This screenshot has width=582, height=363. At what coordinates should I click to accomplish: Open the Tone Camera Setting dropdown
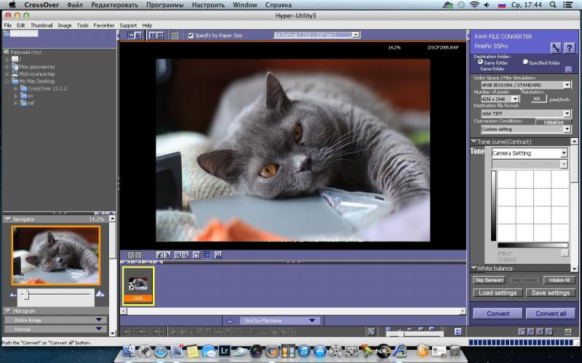coord(530,152)
